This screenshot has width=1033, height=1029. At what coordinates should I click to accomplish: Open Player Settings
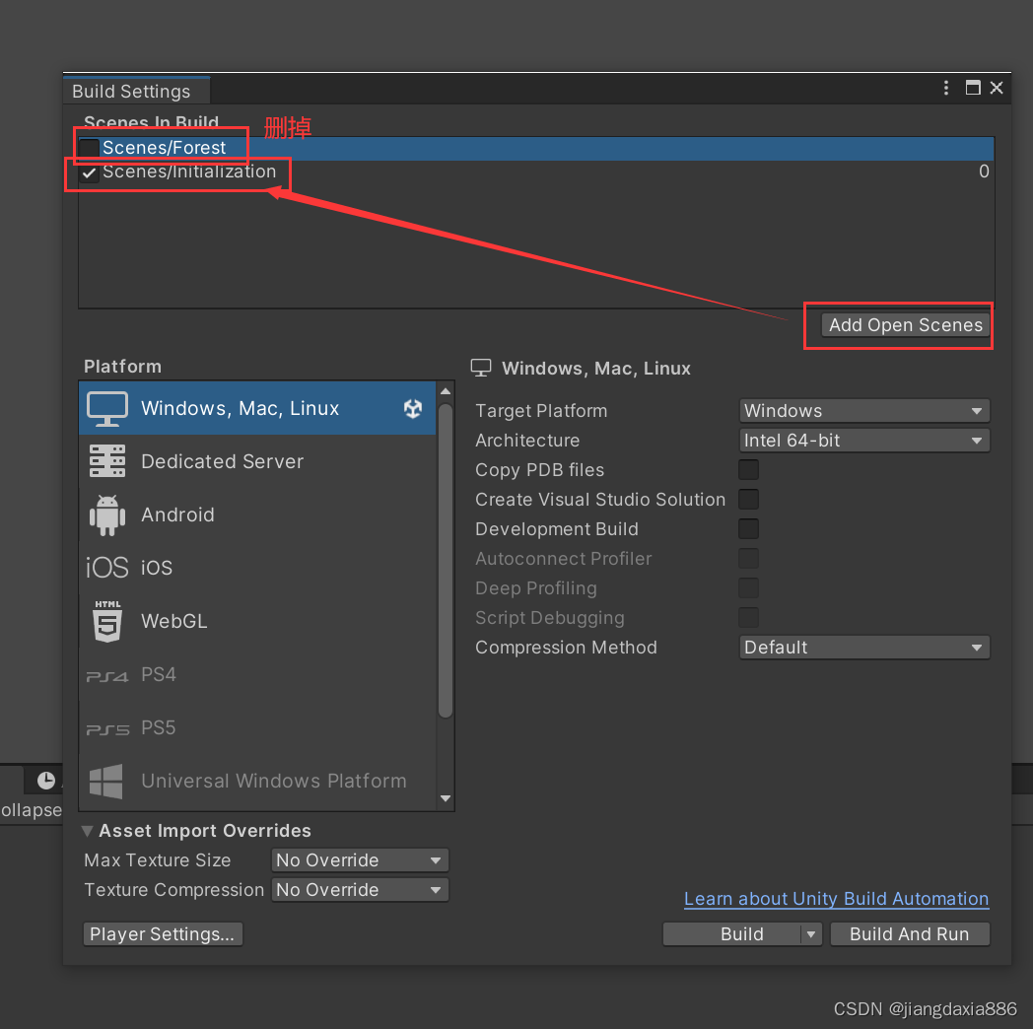pyautogui.click(x=162, y=934)
